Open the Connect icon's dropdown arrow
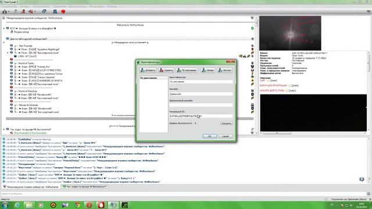Image resolution: width=372 pixels, height=209 pixels. (9, 12)
